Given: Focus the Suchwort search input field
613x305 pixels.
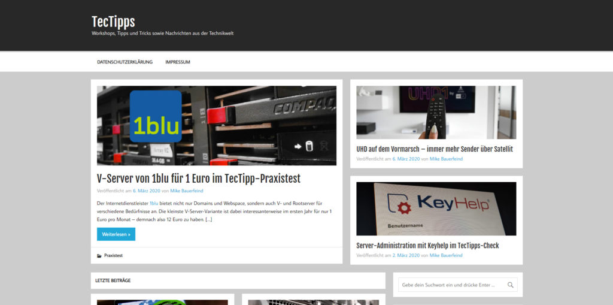Looking at the screenshot, I should pos(458,285).
